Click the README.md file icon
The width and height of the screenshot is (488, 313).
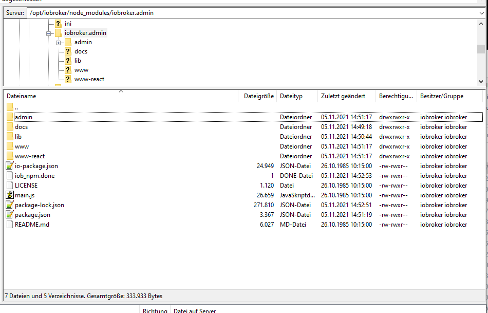click(x=10, y=224)
